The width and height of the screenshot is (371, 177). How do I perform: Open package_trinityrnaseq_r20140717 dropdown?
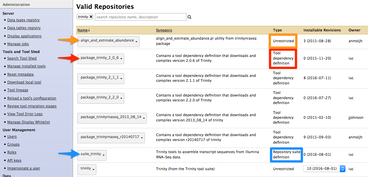pos(111,138)
